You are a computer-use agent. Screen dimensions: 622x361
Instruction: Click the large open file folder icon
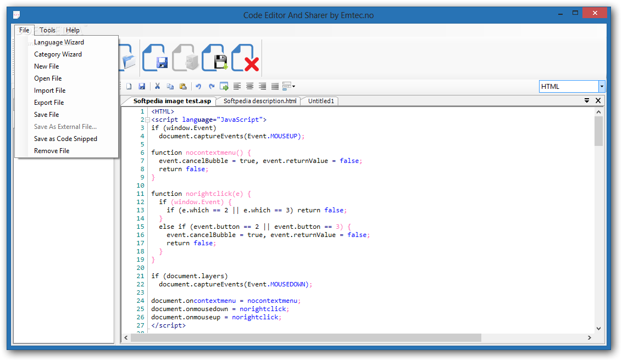127,58
